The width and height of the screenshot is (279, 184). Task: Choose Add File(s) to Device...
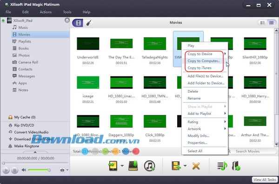(205, 76)
